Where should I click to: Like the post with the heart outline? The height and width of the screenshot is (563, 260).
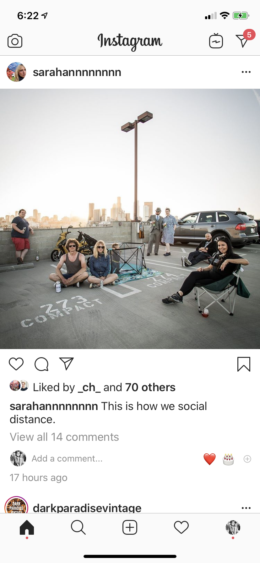coord(16,364)
